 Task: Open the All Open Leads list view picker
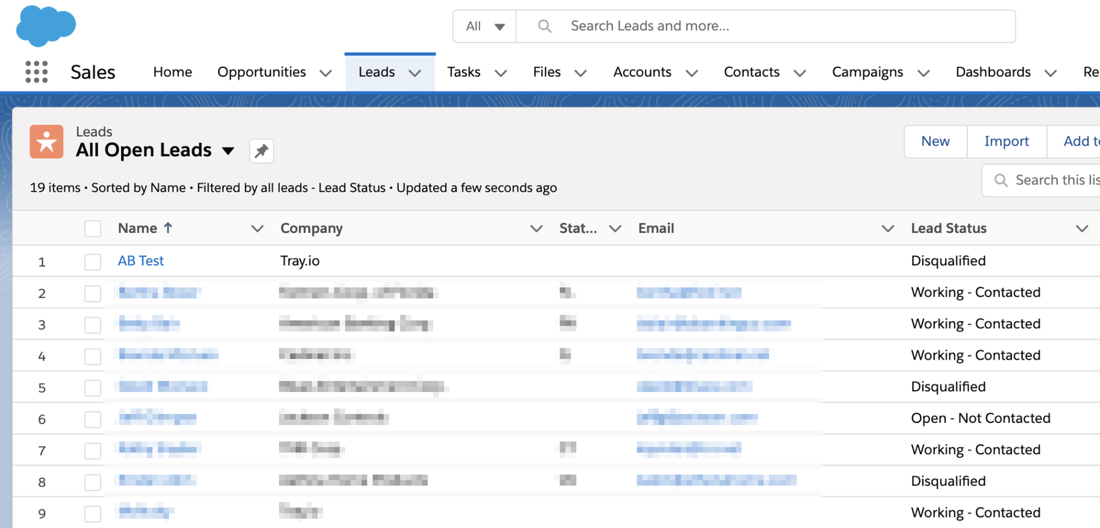tap(228, 151)
